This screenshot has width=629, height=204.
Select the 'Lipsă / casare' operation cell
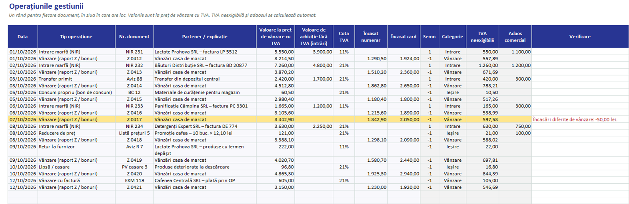pyautogui.click(x=76, y=167)
